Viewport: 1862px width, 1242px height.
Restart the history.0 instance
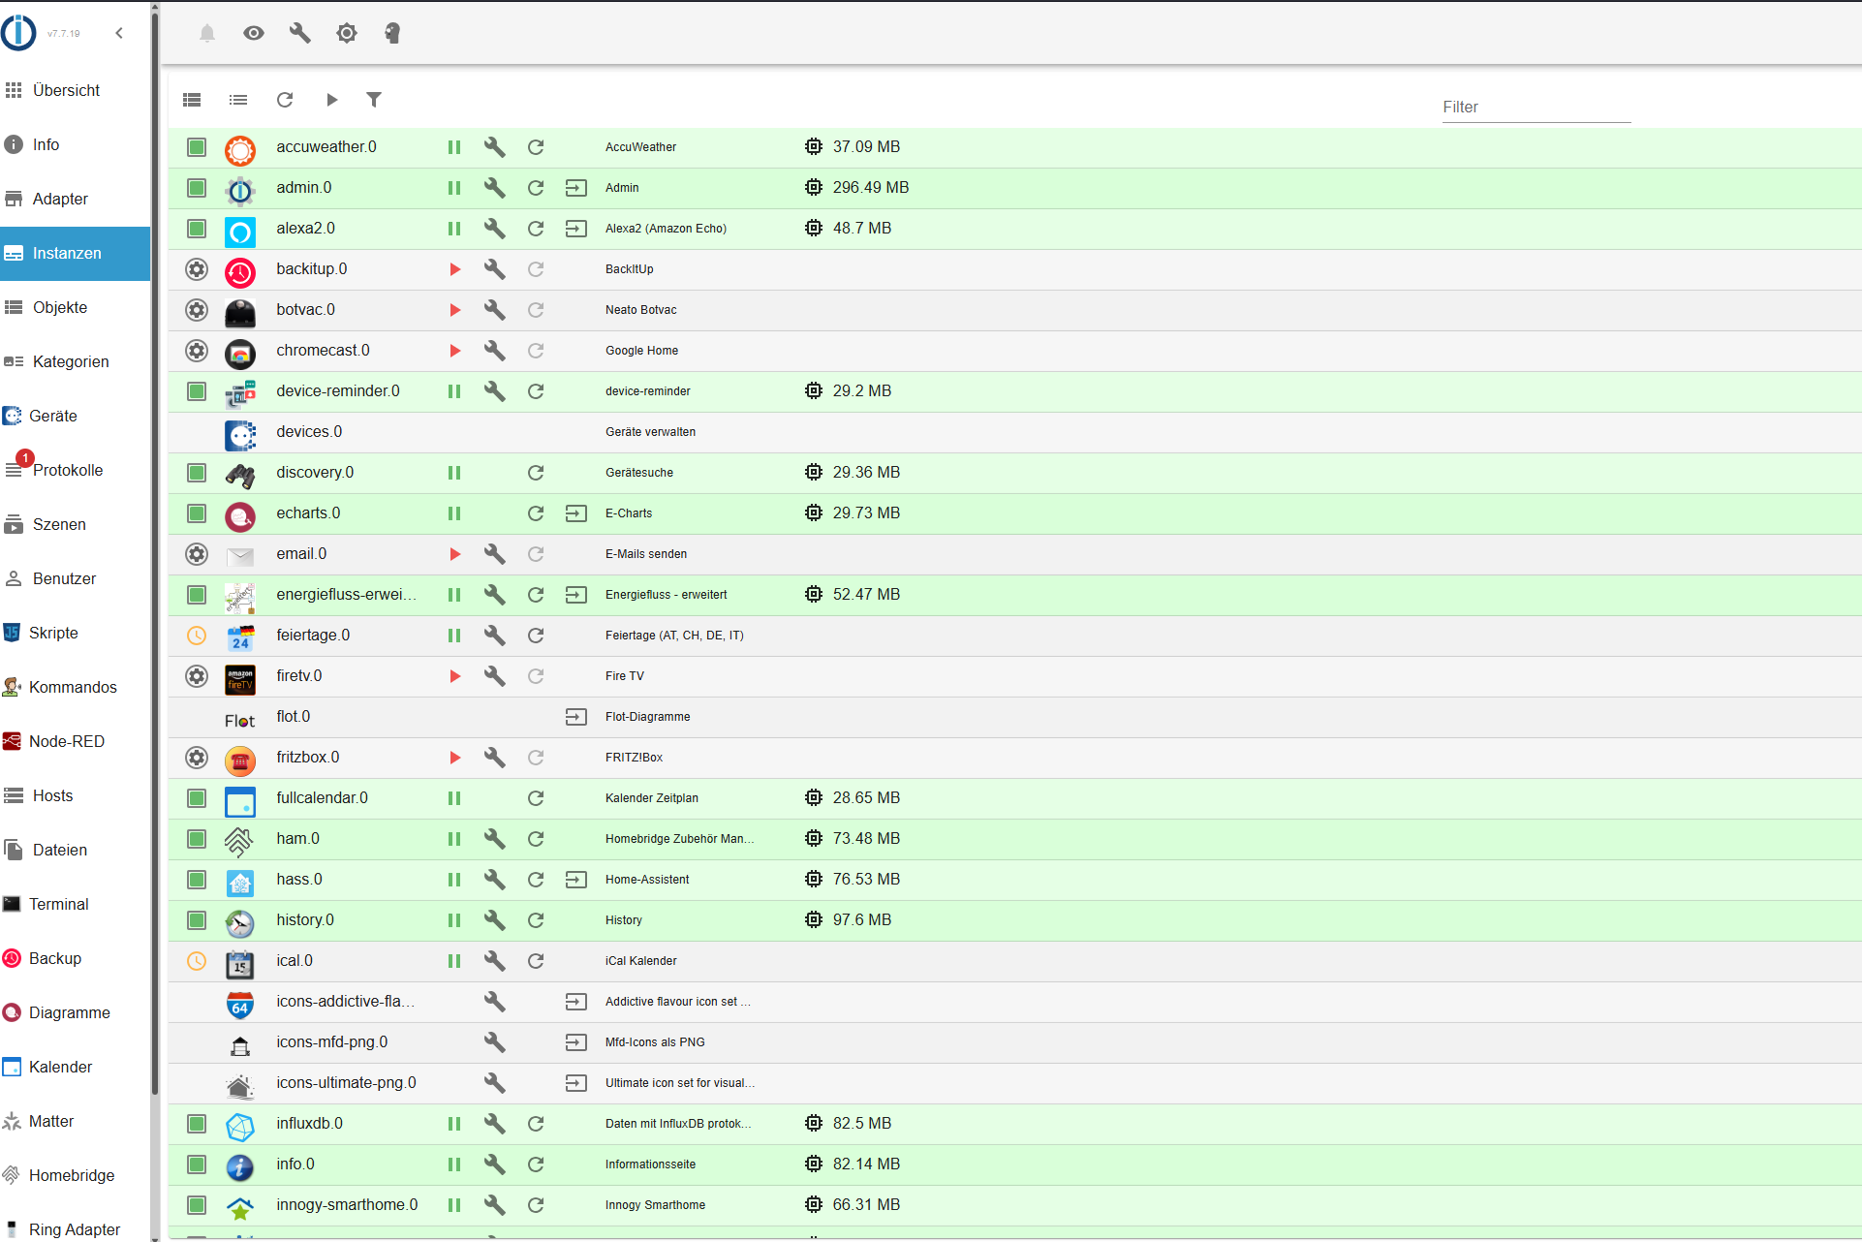[536, 919]
